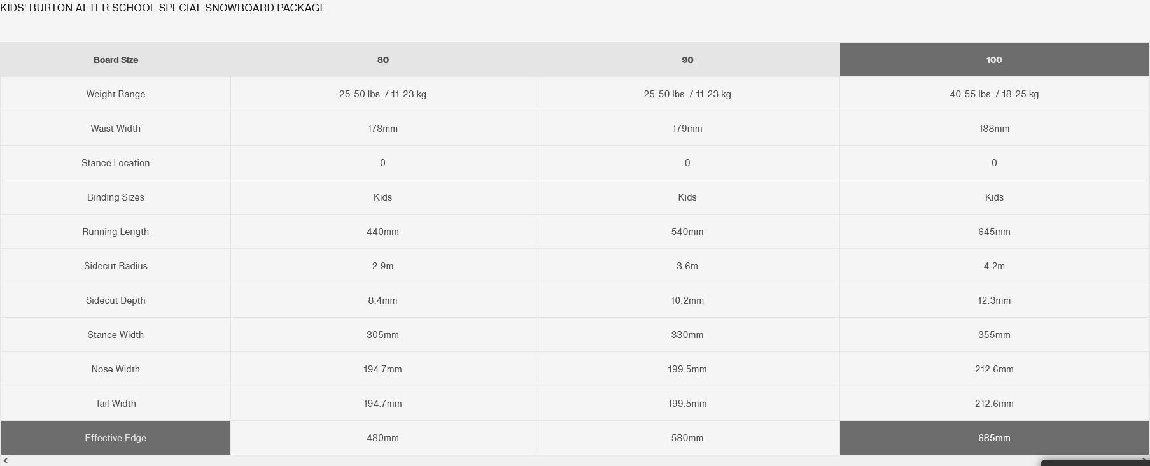Click the 480mm effective edge cell
The width and height of the screenshot is (1150, 466).
382,438
